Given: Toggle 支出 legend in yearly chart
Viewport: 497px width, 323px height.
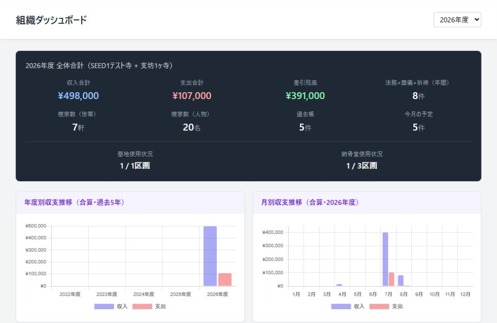Looking at the screenshot, I should tap(149, 306).
